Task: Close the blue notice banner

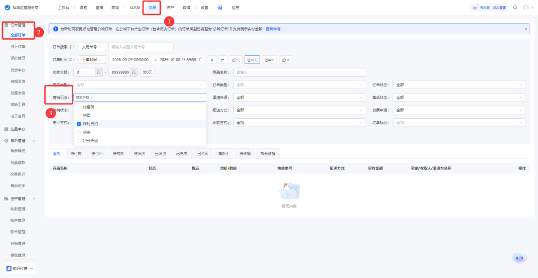Action: (x=526, y=29)
